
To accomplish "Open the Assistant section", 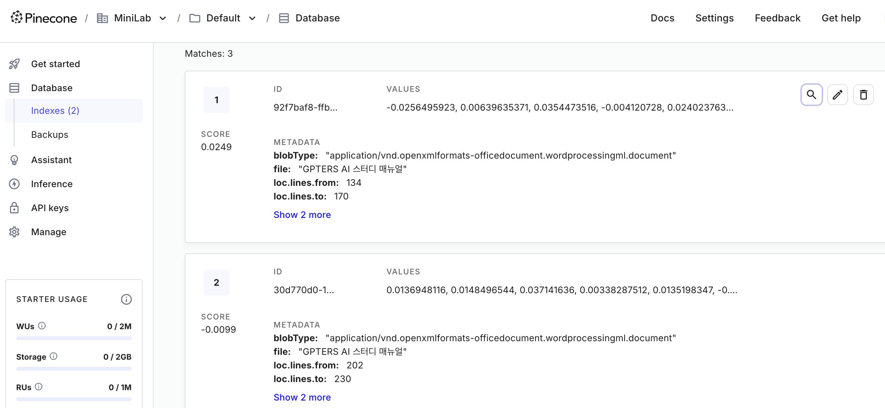I will point(51,160).
